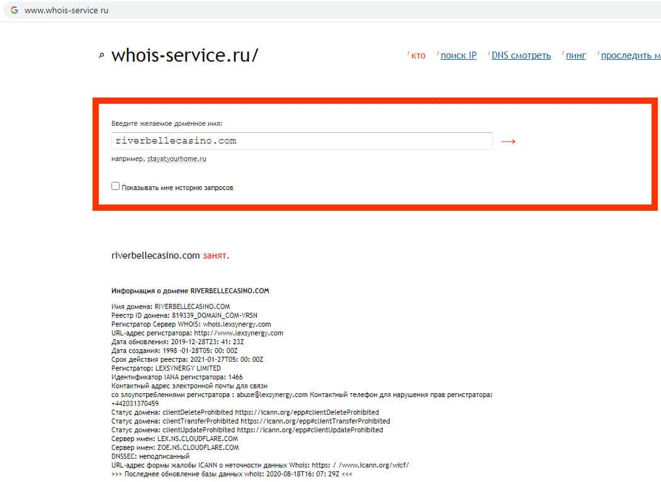
Task: Open the 'поиск IP' menu link
Action: pos(459,55)
